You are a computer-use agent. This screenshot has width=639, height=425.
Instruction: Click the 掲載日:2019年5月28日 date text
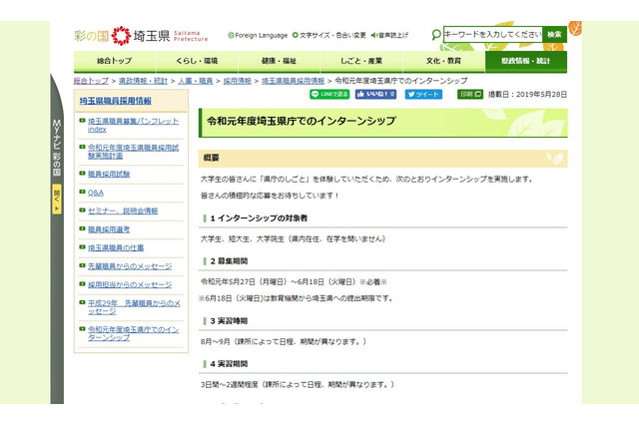point(527,95)
